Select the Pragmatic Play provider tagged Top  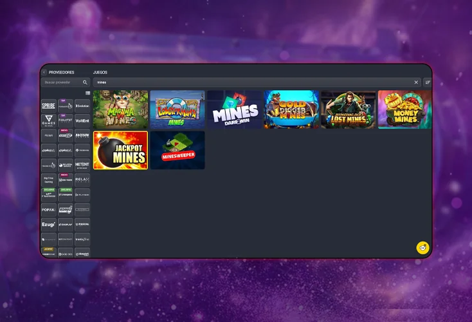pyautogui.click(x=66, y=106)
